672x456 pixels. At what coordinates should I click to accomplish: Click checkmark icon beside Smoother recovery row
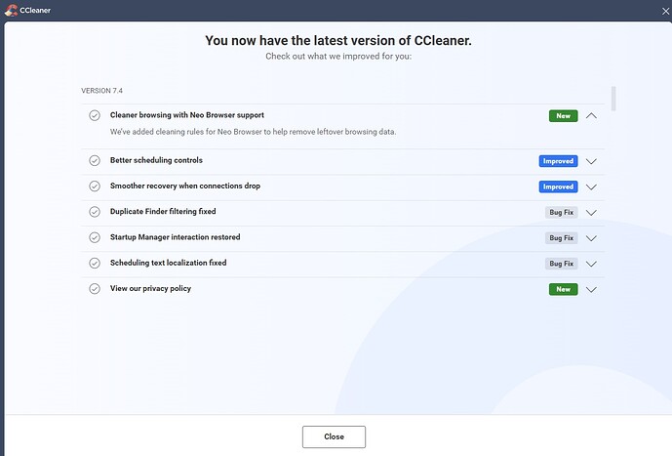coord(95,187)
